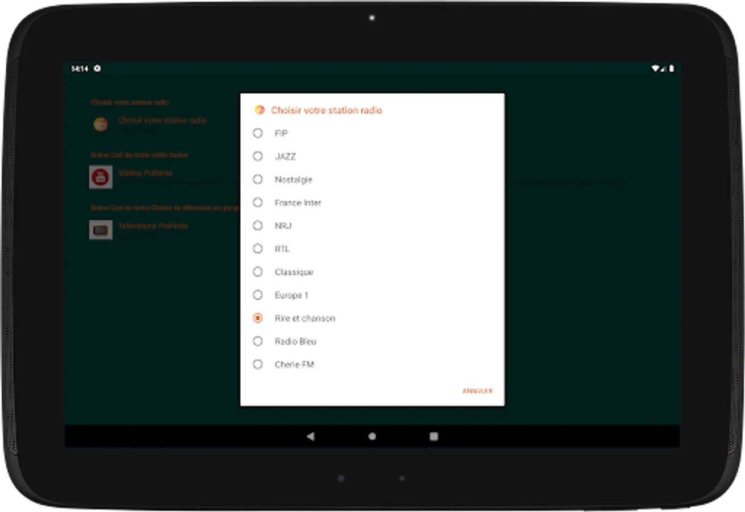
Task: Click the 'Choisir votre station radio' dialog title
Action: click(x=327, y=110)
